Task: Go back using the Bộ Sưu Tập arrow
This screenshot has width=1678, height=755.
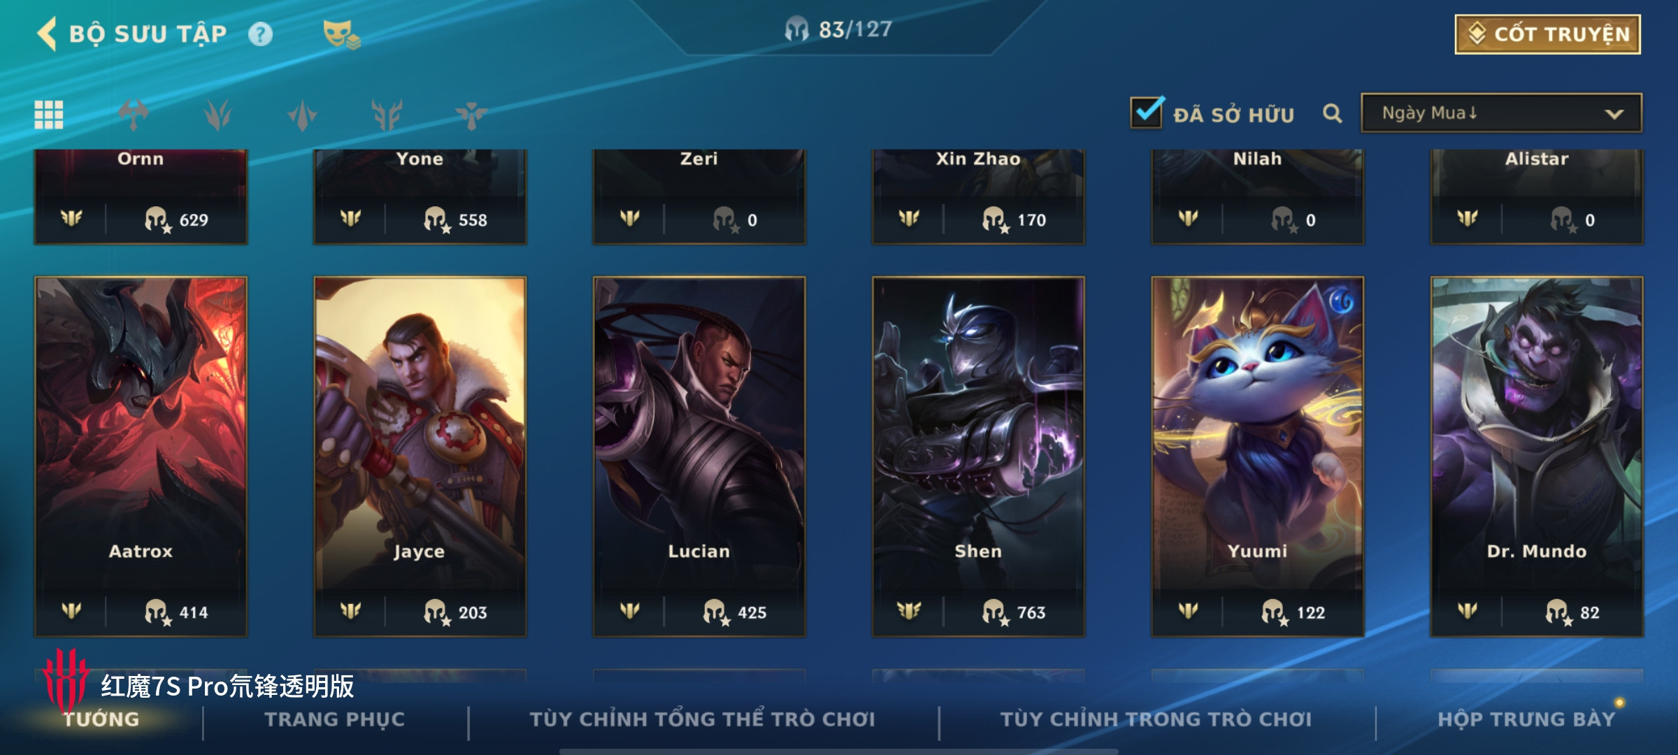Action: tap(47, 34)
